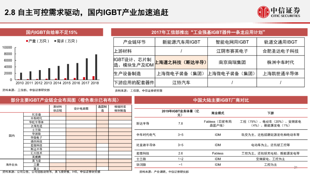The width and height of the screenshot is (310, 174).
Task: Click highlighted cell 上海道之科技（斯达半导）
Action: pyautogui.click(x=181, y=62)
